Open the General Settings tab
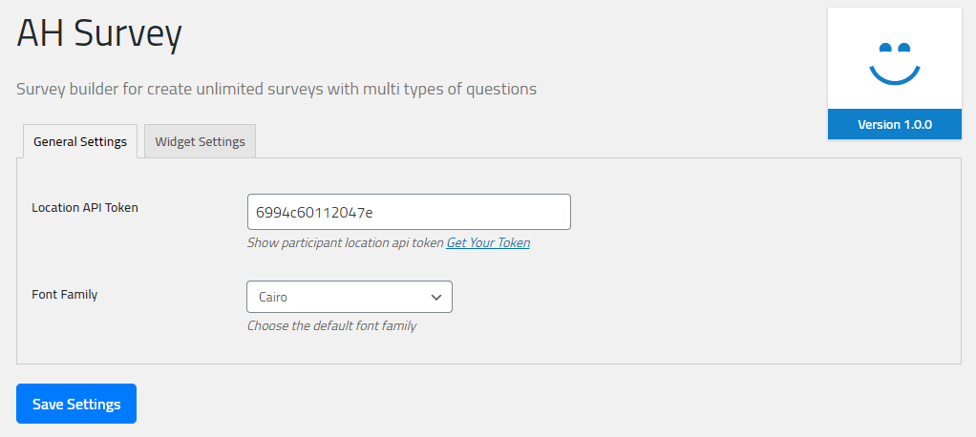The width and height of the screenshot is (976, 437). click(79, 141)
